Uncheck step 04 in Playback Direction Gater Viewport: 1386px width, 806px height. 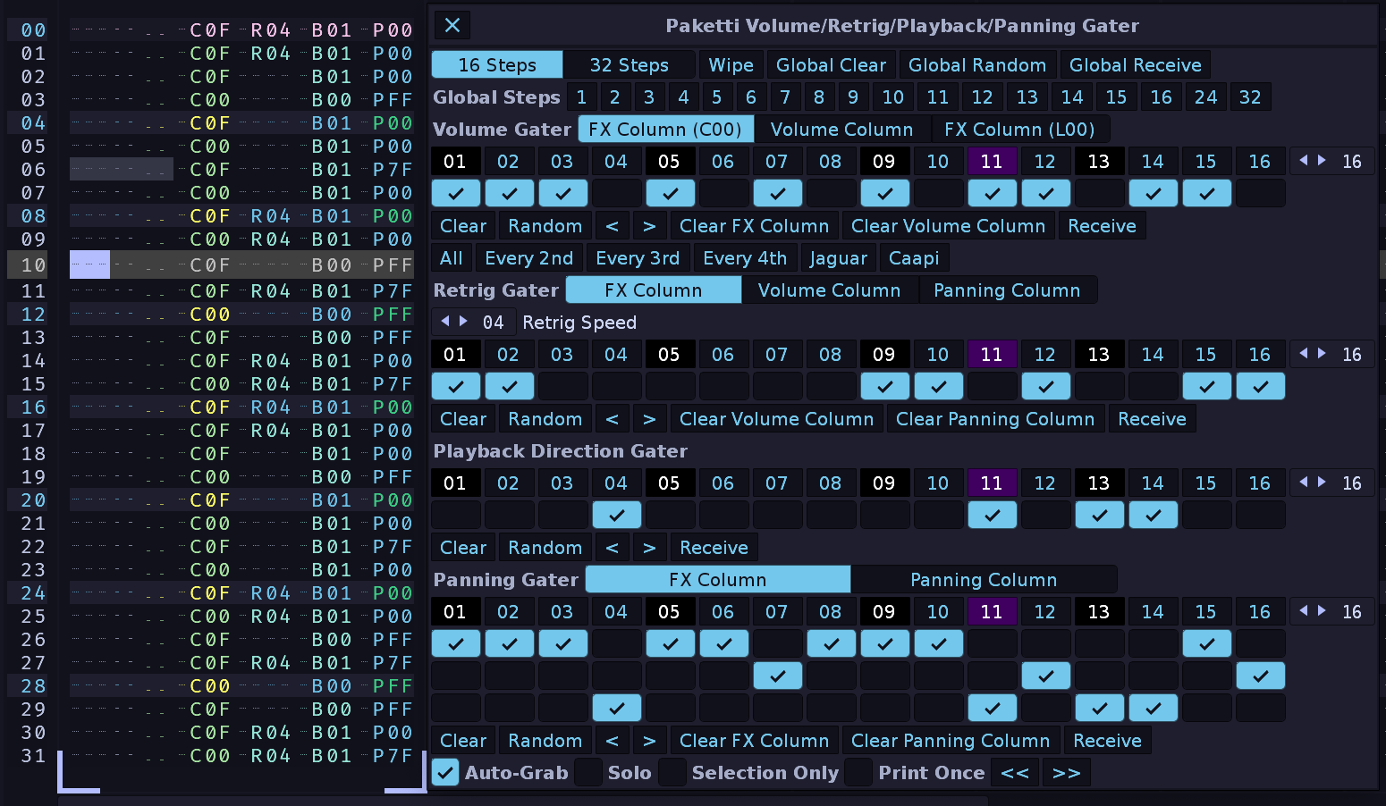point(617,515)
